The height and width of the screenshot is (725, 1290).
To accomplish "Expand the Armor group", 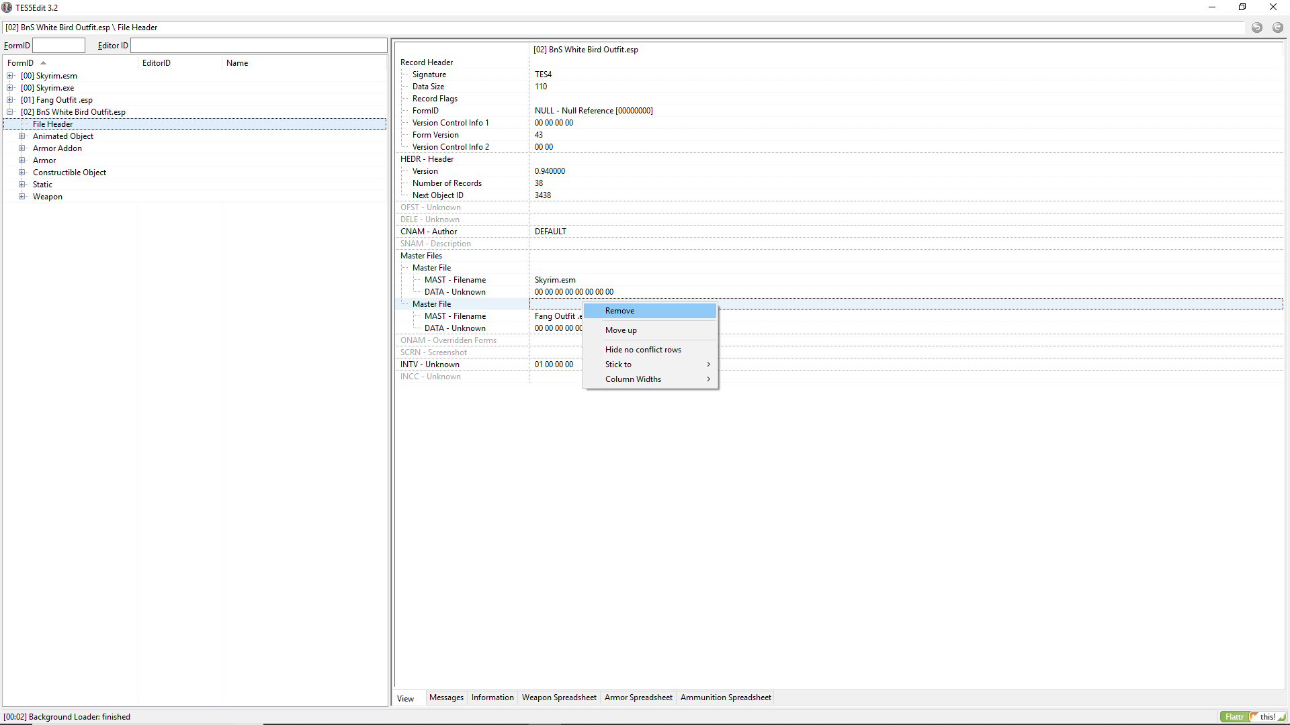I will 22,160.
